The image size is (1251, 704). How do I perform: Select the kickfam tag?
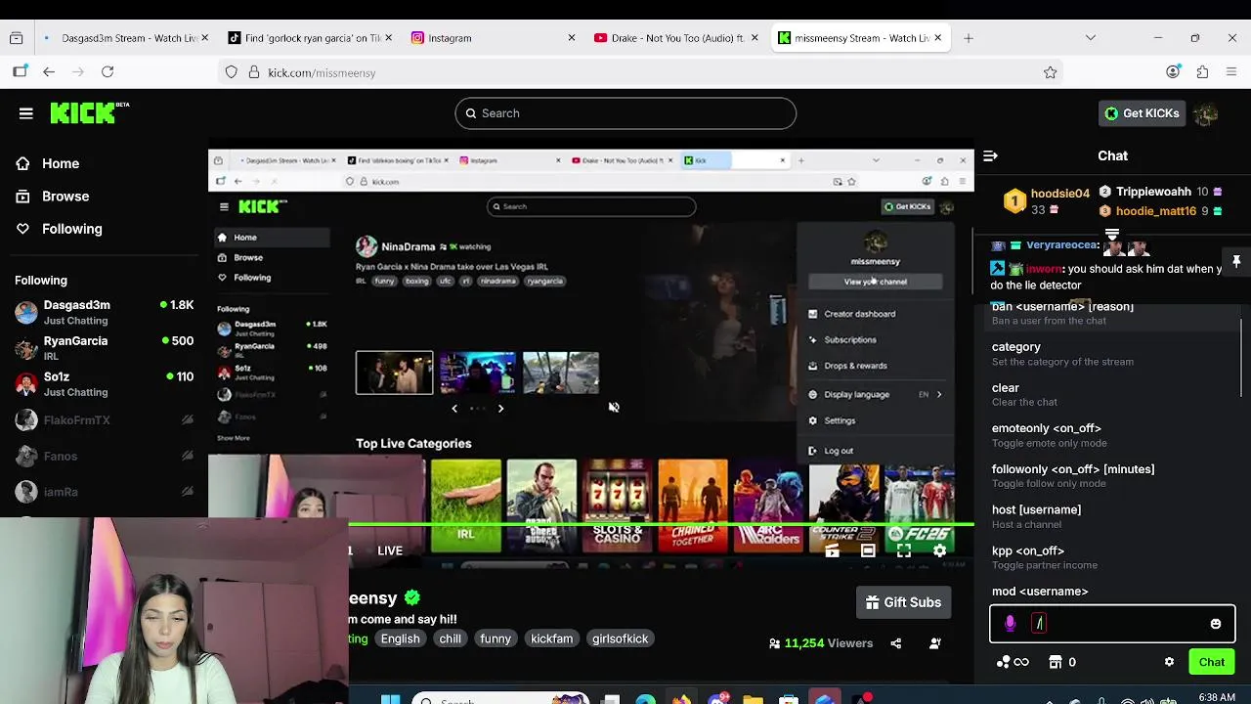(552, 638)
